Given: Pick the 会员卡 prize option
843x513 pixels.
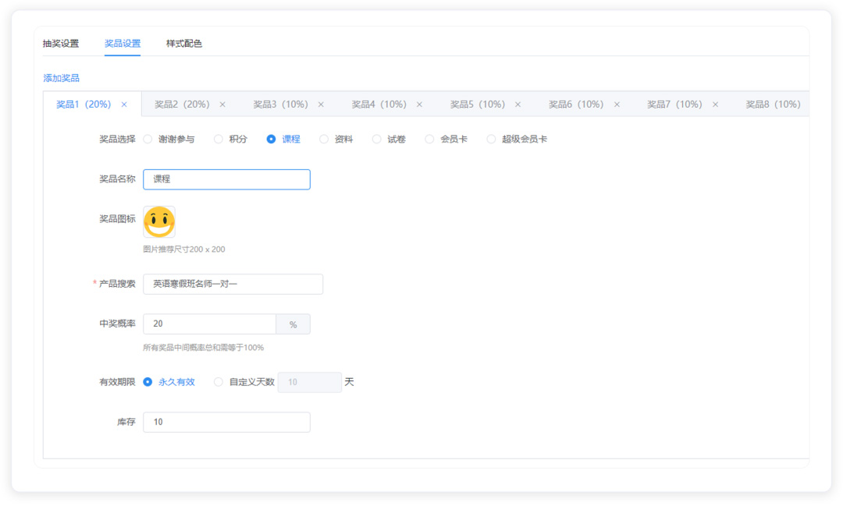Looking at the screenshot, I should point(429,140).
